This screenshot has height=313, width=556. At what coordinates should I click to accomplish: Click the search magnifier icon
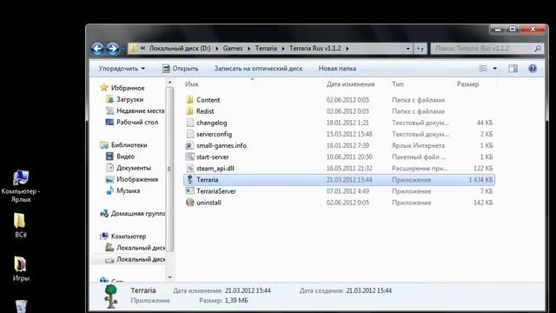click(x=538, y=49)
